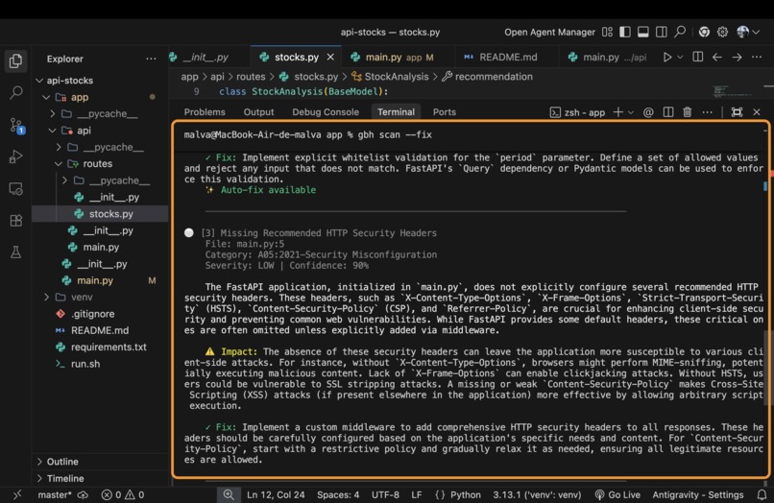Click the master branch status item

(x=55, y=494)
